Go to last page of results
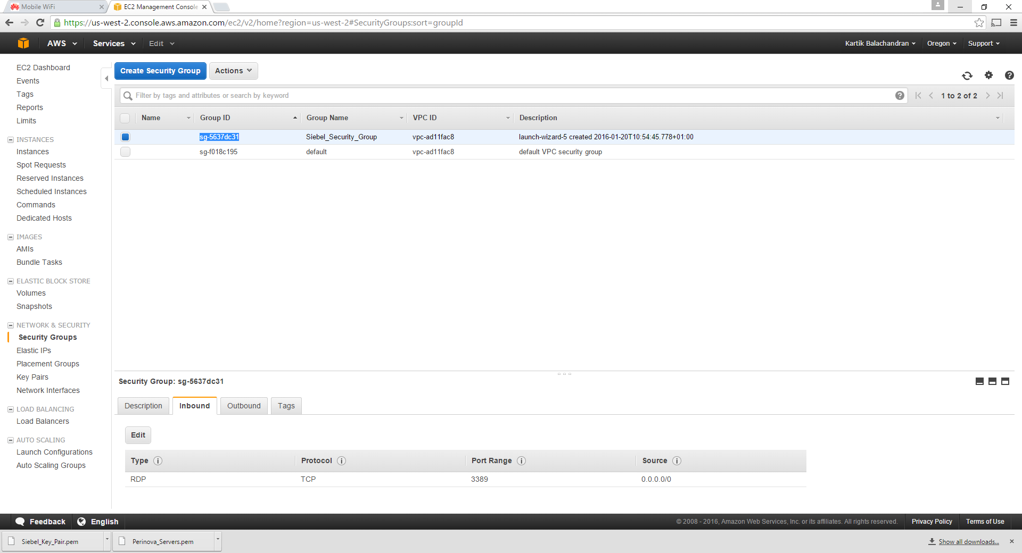This screenshot has width=1022, height=553. 1000,96
